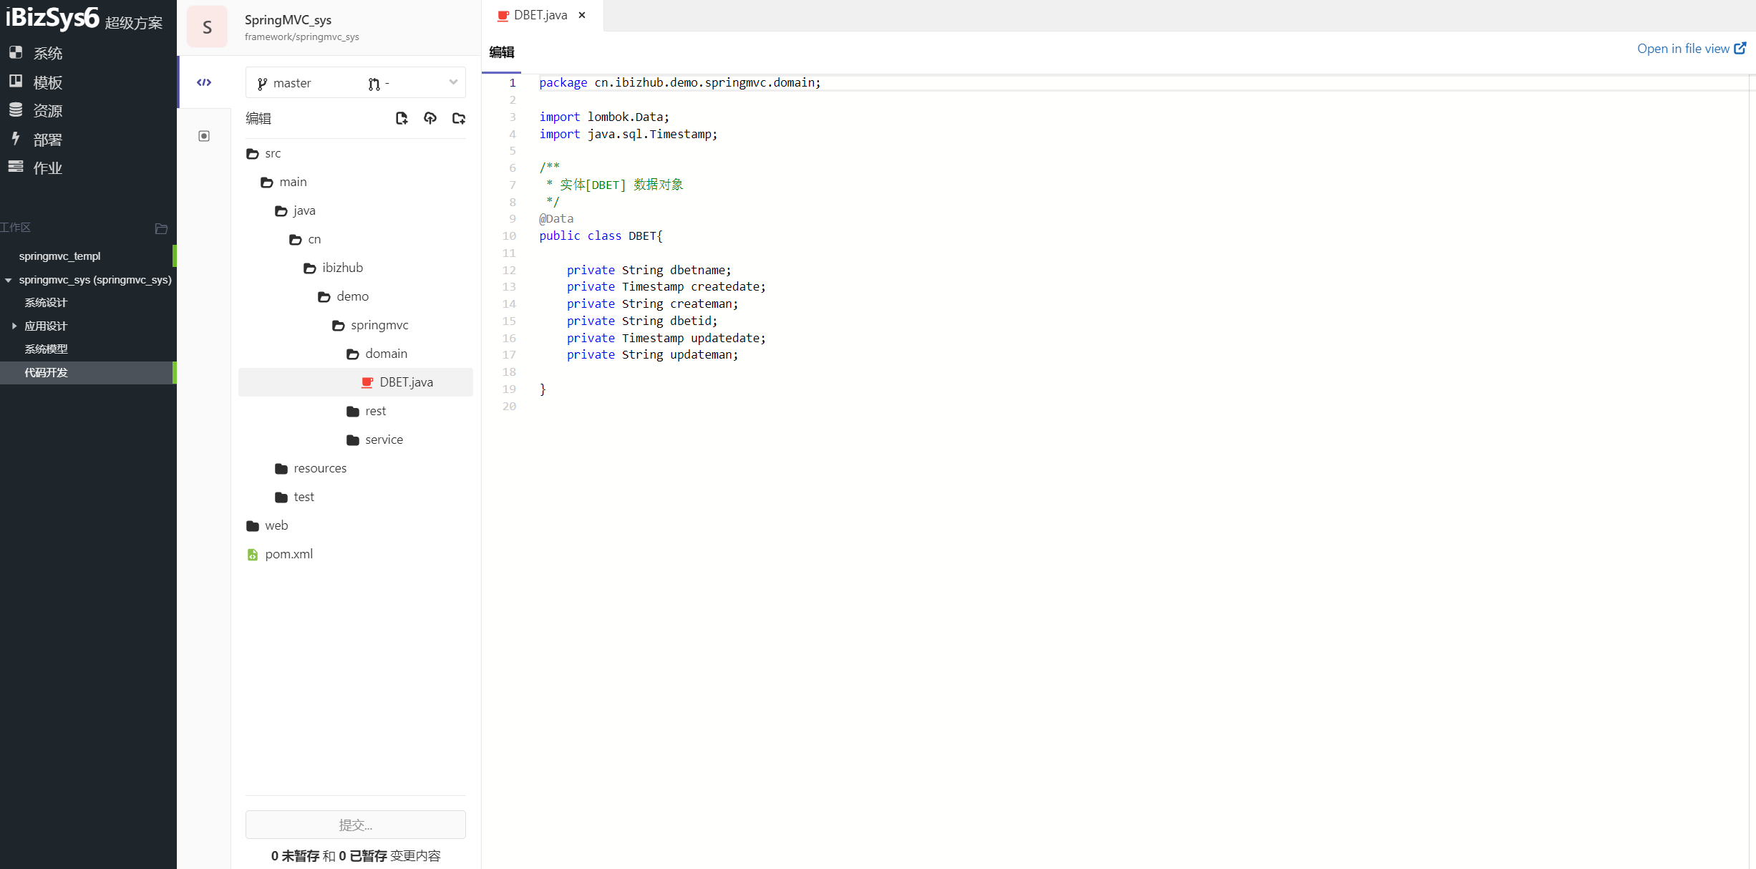Click the 提交... commit button
1756x869 pixels.
(356, 825)
